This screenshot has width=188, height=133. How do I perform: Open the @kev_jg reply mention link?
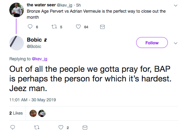(40, 59)
